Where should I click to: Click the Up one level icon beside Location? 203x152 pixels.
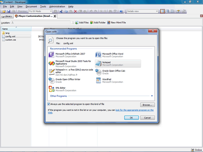(73, 22)
